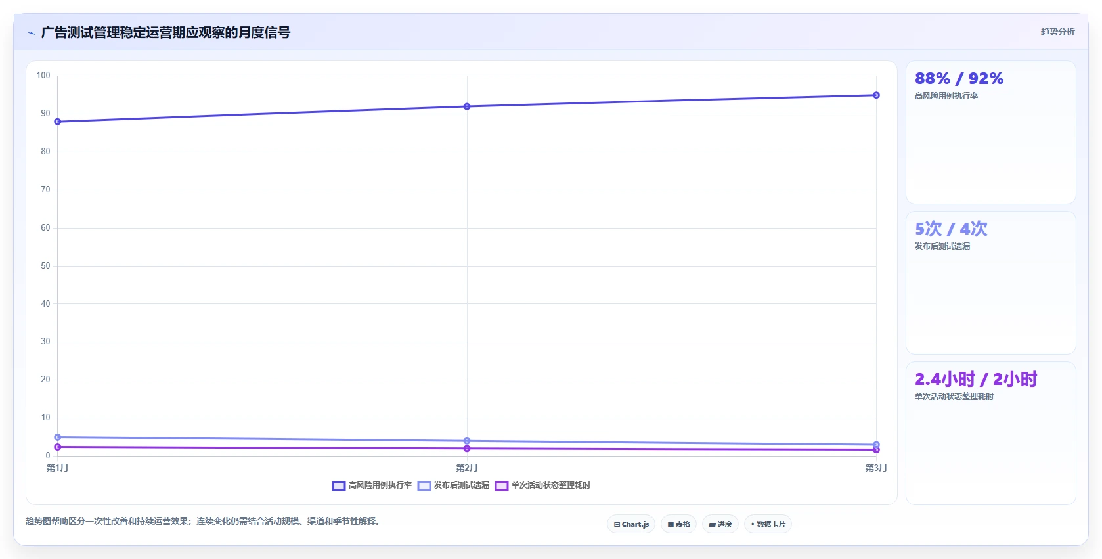Select the 数据卡片 tag chip
This screenshot has height=559, width=1102.
coord(768,524)
